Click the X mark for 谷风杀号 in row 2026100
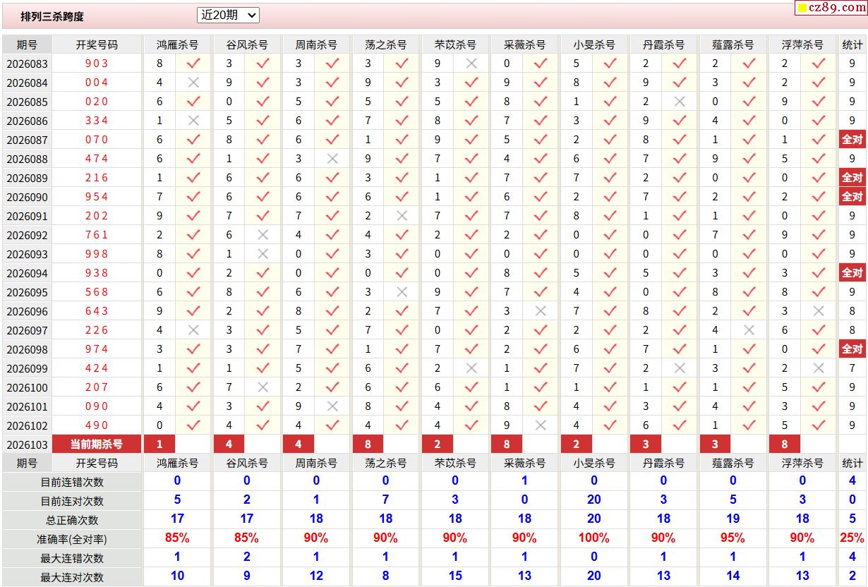 tap(263, 387)
